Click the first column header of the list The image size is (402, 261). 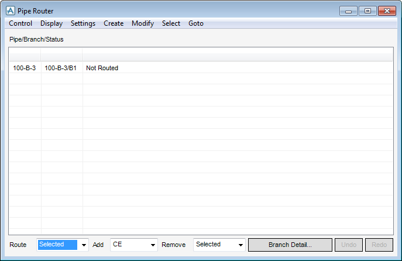pyautogui.click(x=25, y=57)
